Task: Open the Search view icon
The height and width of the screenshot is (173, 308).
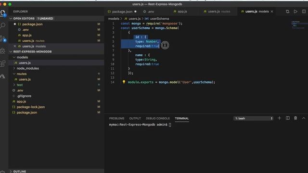Action: [x=3, y=25]
